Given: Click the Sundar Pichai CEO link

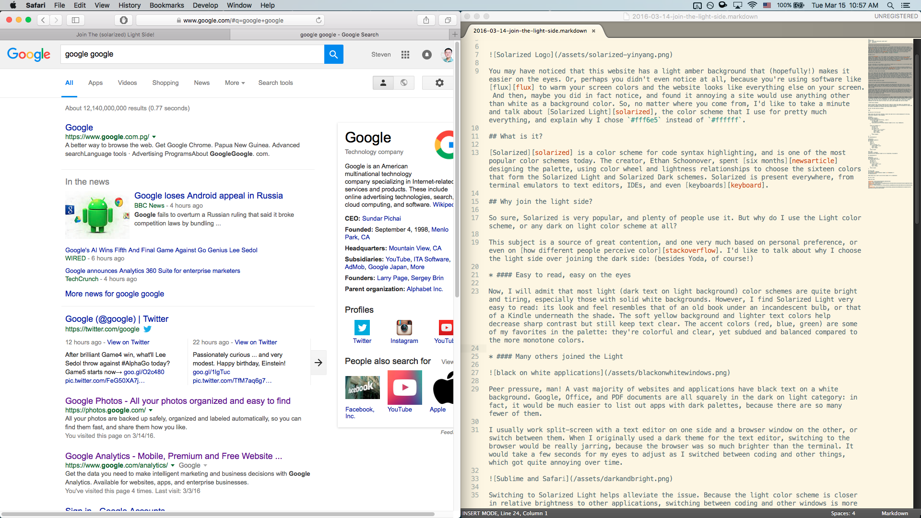Looking at the screenshot, I should 381,219.
